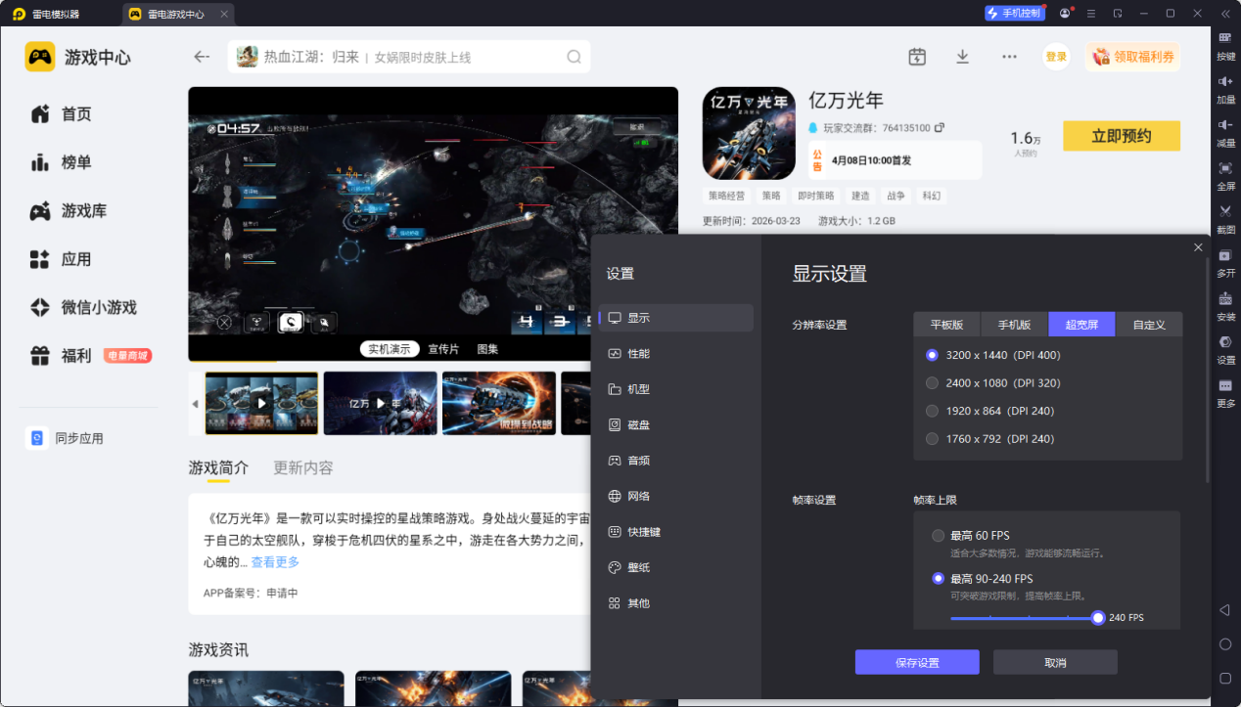Screen dimensions: 1241x707
Task: Click the 保存设置 button
Action: pos(917,662)
